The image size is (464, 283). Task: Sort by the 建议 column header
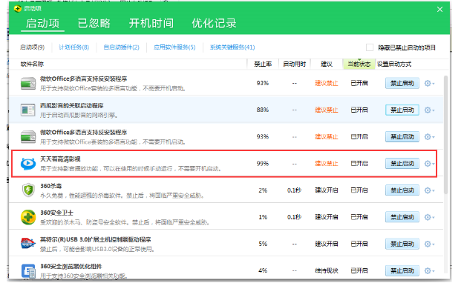coord(327,64)
